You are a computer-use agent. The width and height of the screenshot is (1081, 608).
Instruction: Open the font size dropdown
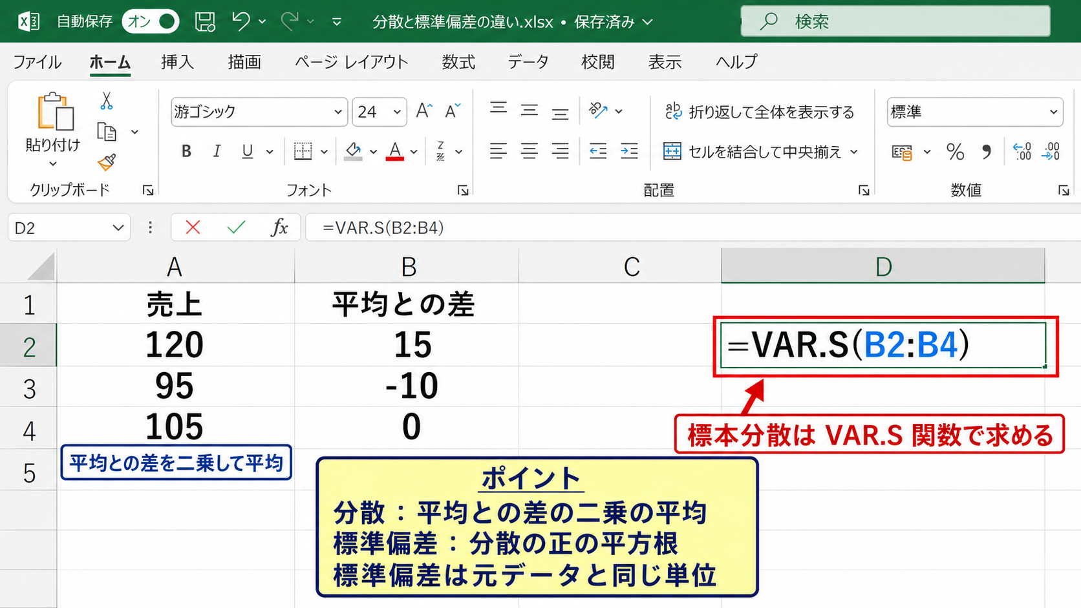(397, 112)
